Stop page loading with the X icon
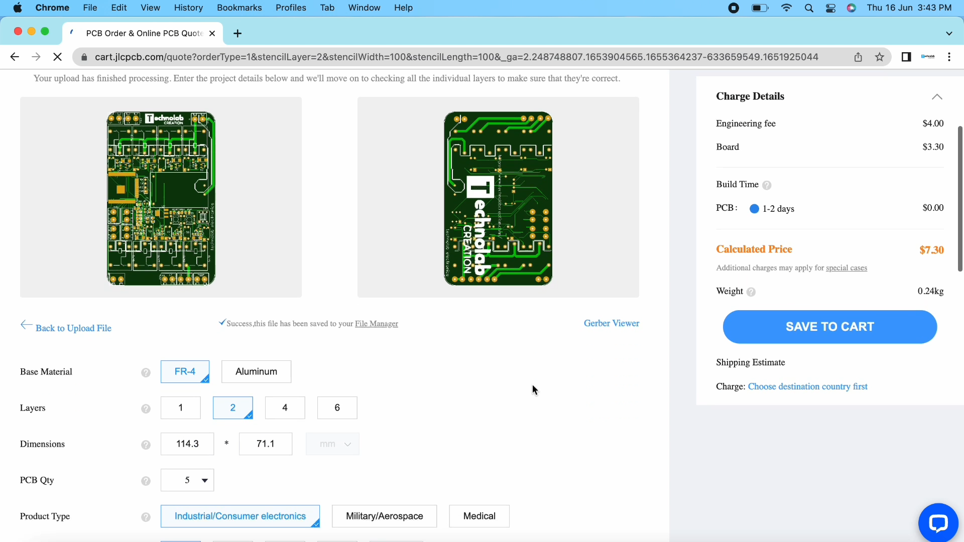This screenshot has width=964, height=542. point(57,57)
